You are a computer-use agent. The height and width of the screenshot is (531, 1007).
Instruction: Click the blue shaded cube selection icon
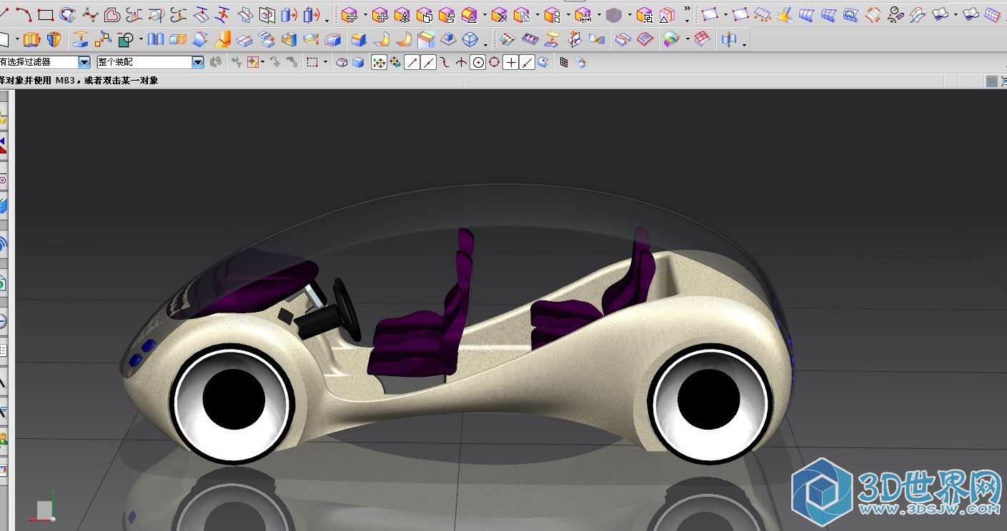[x=359, y=63]
